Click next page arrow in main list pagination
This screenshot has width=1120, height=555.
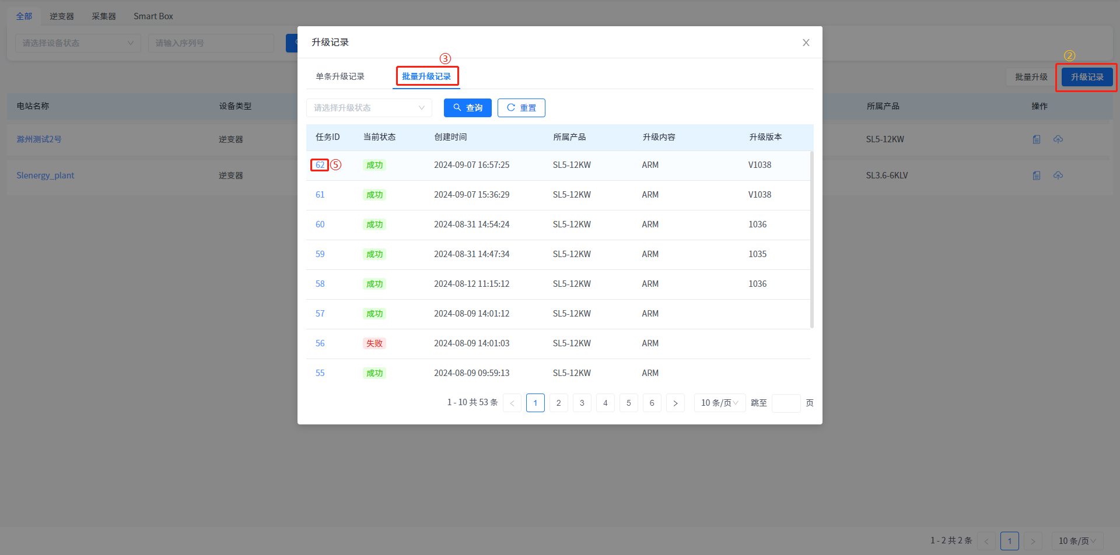1032,541
